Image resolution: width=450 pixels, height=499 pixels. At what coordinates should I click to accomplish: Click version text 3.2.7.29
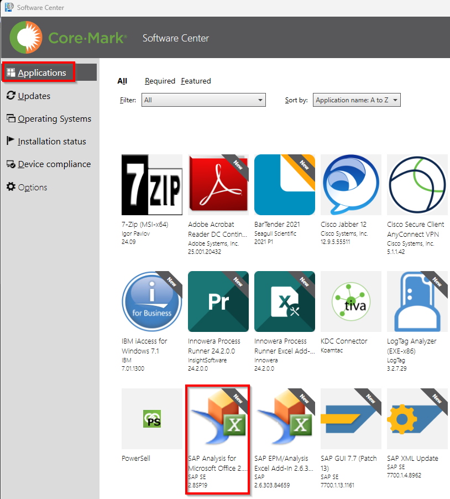pyautogui.click(x=396, y=368)
